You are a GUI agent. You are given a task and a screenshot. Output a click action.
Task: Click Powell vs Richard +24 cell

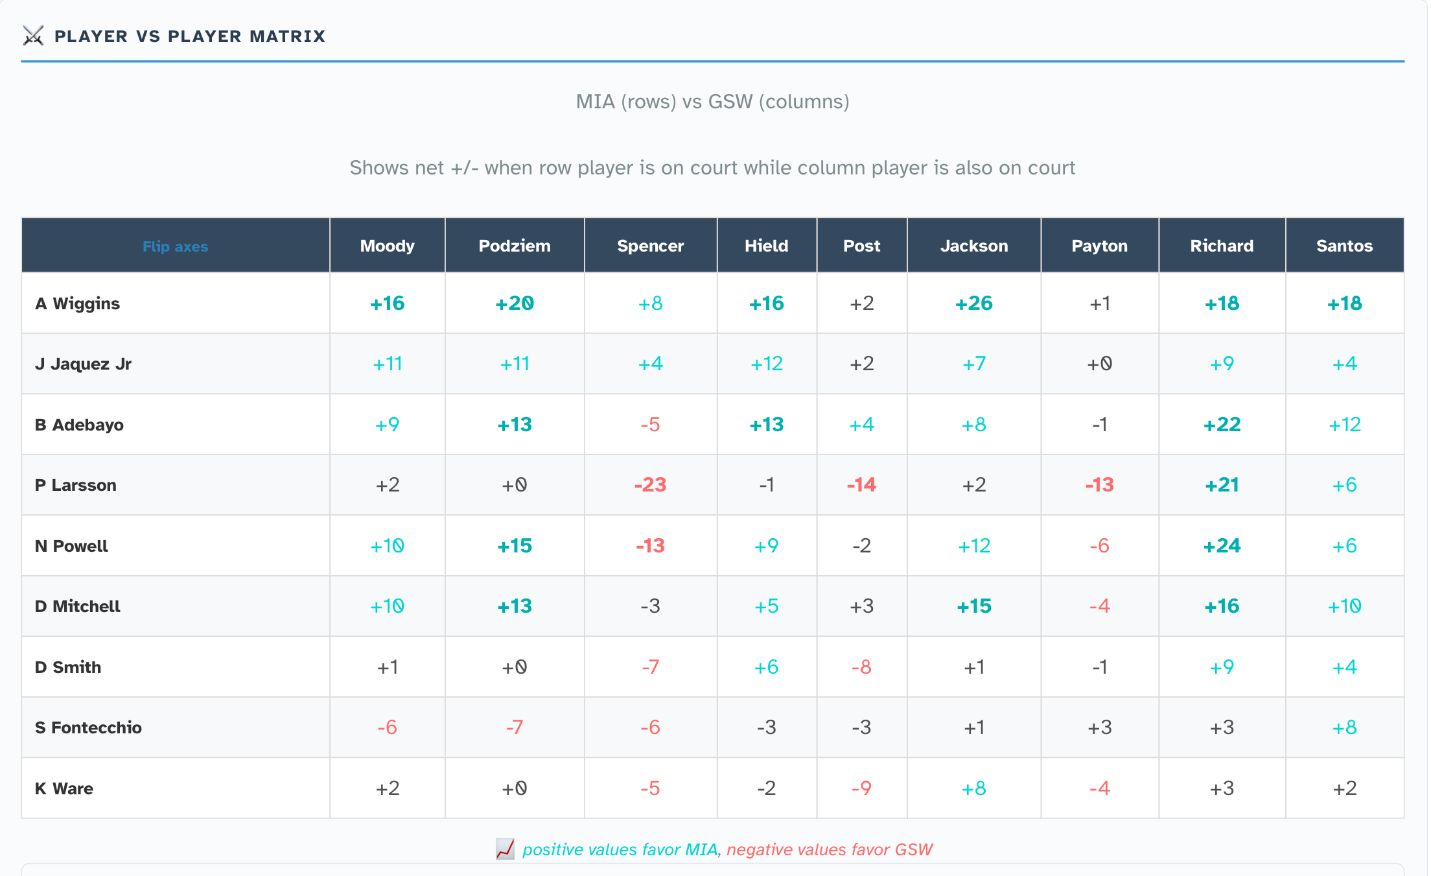1222,546
